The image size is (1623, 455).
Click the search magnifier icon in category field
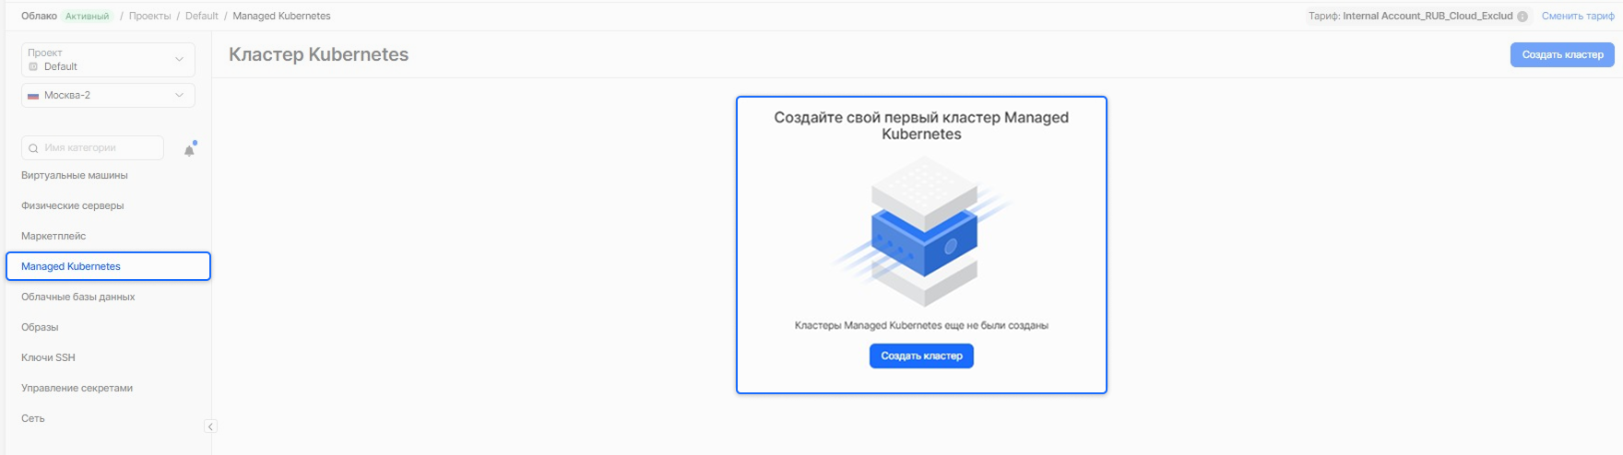[x=34, y=148]
